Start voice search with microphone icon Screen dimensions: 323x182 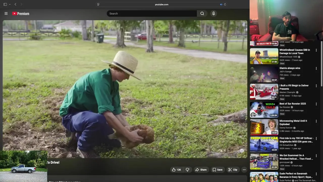213,14
